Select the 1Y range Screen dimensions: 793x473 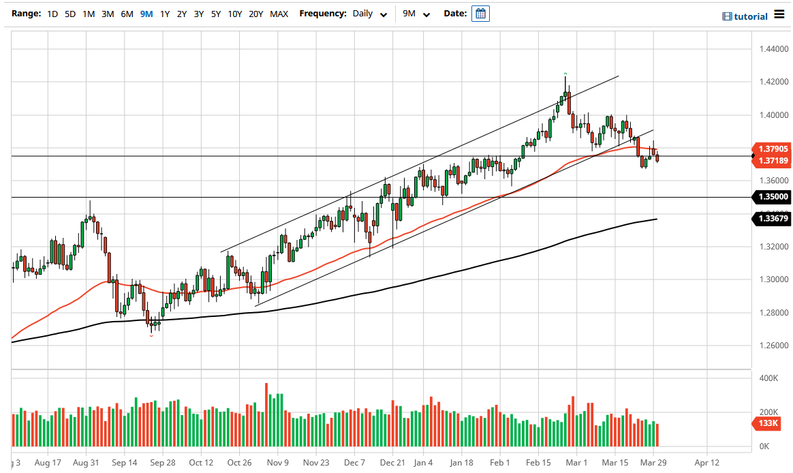(x=164, y=13)
